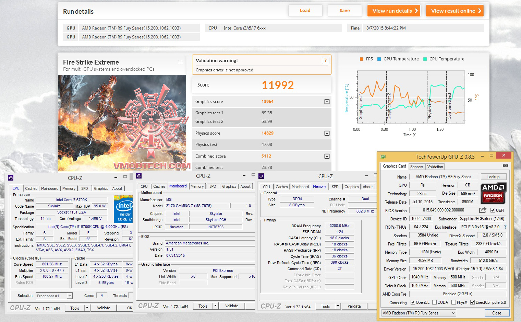
Task: Toggle the UEFI checkbox in GPU-Z
Action: click(x=493, y=210)
